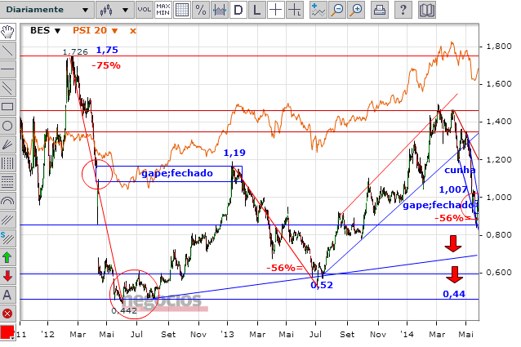Click the '13 date axis label
The height and width of the screenshot is (347, 521).
coord(228,334)
